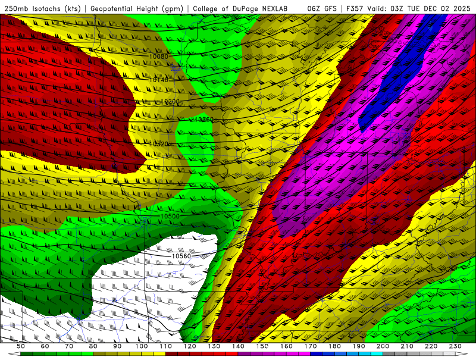
Task: Click the 90 value on the legend scale
Action: pos(117,346)
